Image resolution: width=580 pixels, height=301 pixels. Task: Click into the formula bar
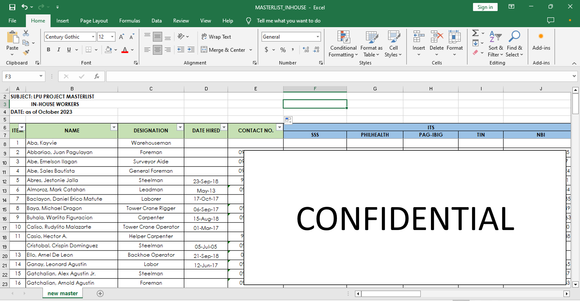[x=339, y=76]
